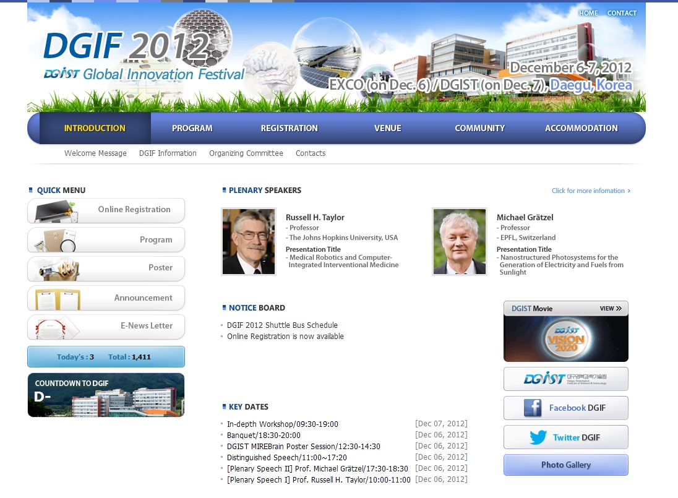Open 'Online Registration is now available' notice
The height and width of the screenshot is (498, 678).
(x=285, y=337)
